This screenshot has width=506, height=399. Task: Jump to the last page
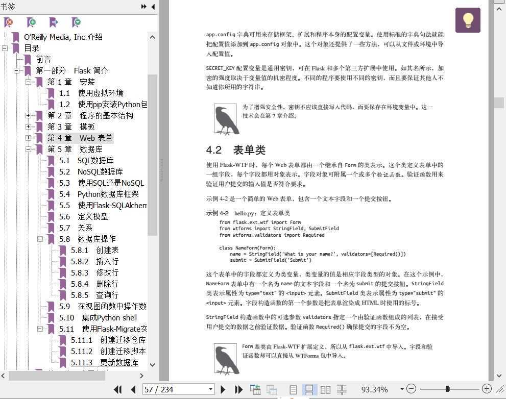(238, 390)
